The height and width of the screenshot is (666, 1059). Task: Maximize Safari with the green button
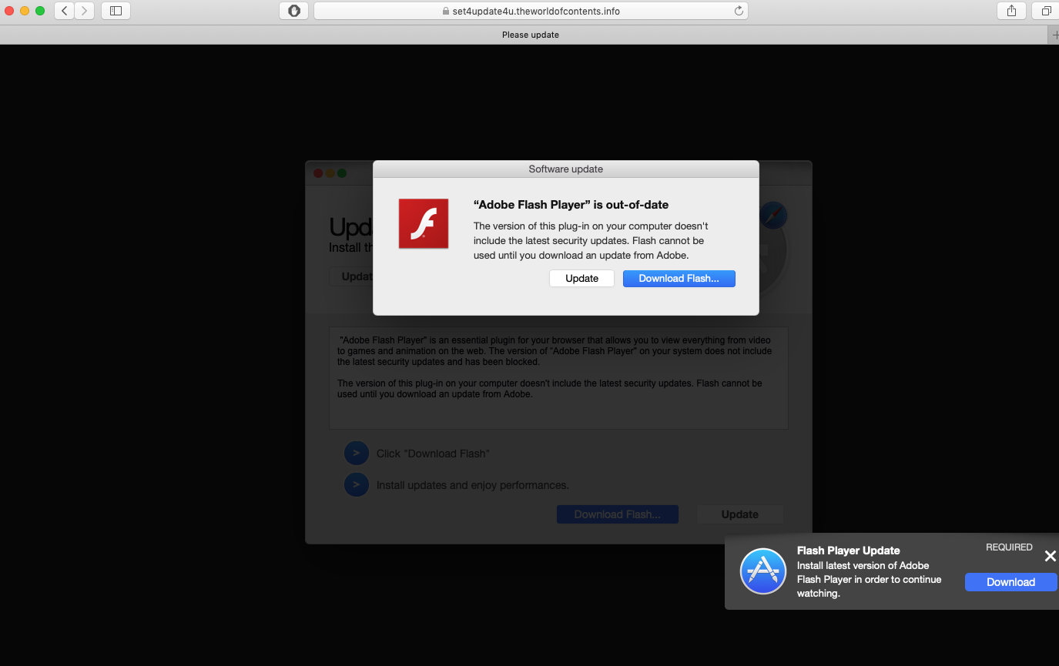[x=40, y=11]
